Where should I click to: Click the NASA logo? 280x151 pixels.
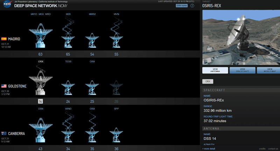click(7, 4)
